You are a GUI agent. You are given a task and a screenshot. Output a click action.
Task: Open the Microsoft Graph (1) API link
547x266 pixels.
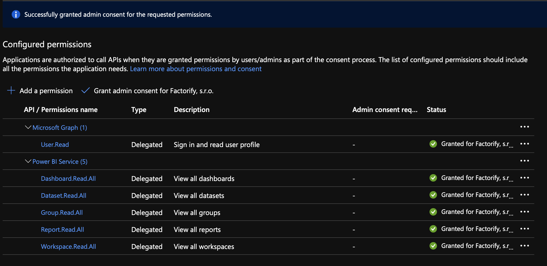click(60, 128)
